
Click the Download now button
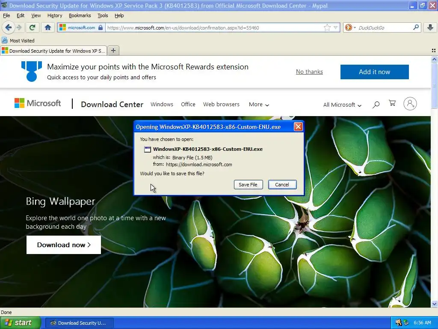tap(64, 245)
